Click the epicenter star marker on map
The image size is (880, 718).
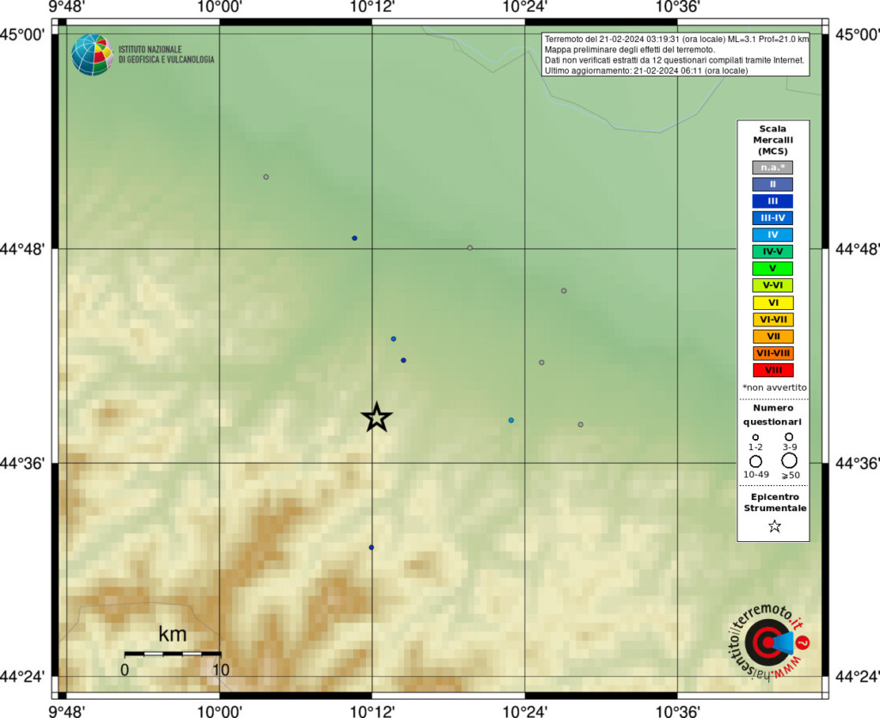pos(376,417)
